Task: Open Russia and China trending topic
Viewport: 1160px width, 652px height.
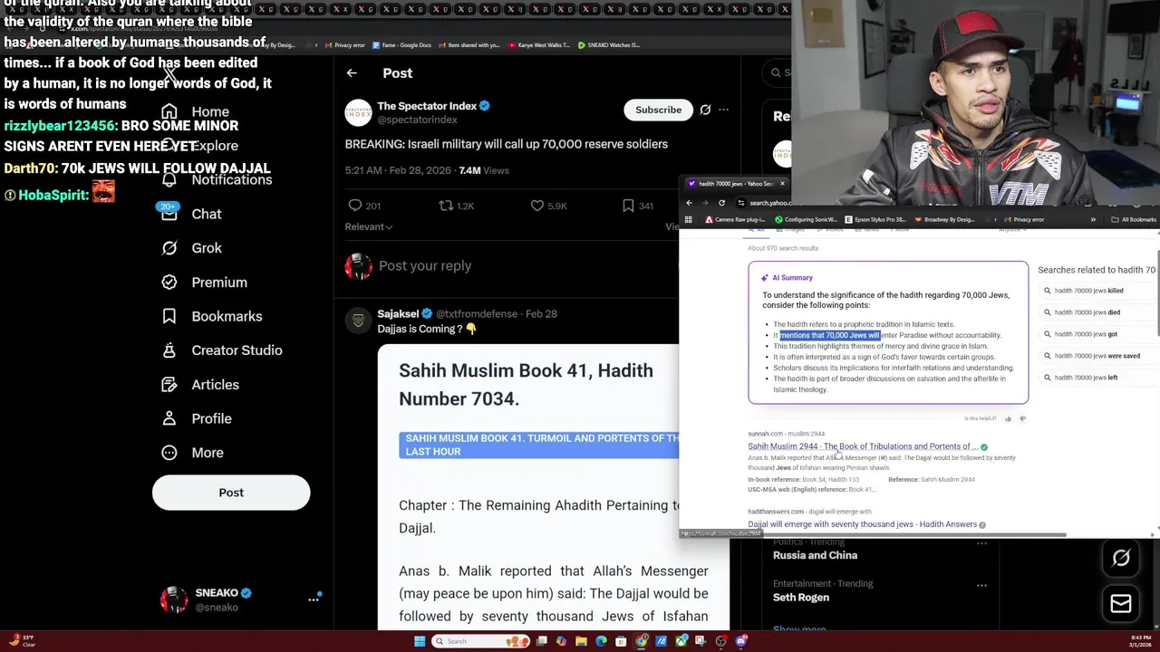Action: tap(815, 555)
